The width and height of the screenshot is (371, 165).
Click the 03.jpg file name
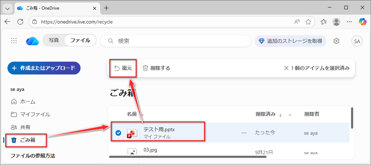coord(150,150)
